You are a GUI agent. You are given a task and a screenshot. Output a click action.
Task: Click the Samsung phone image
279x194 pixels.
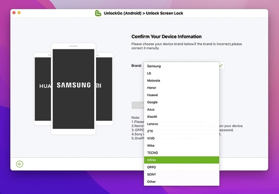[x=73, y=89]
